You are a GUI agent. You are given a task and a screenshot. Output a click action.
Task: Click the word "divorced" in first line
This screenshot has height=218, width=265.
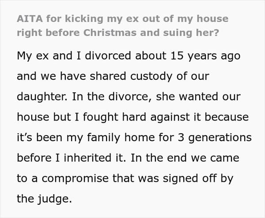[108, 56]
